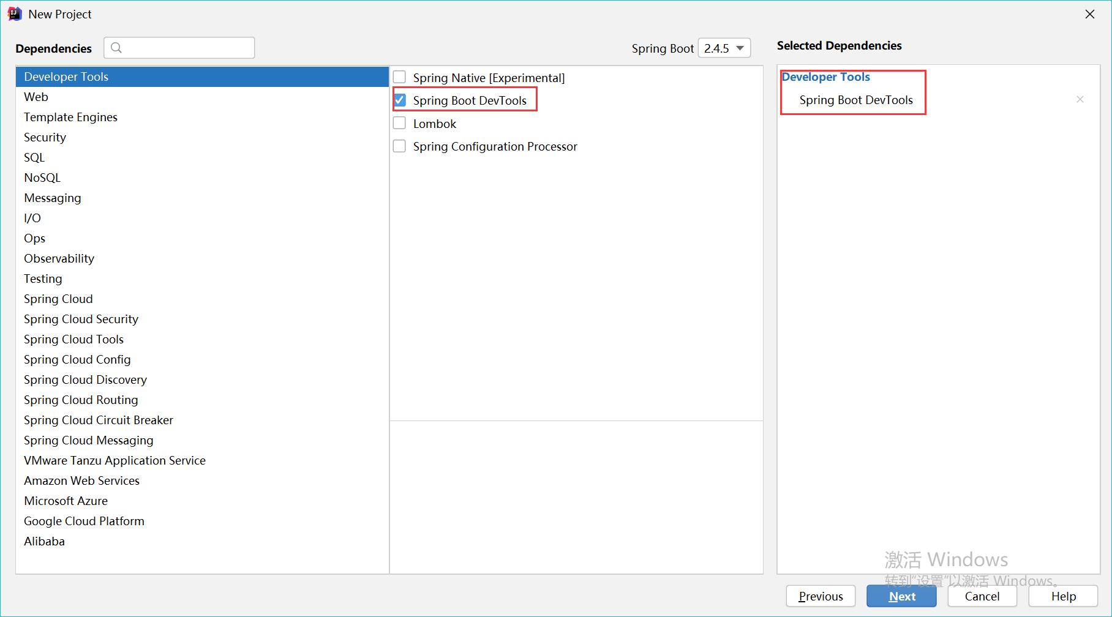Select VMware Tanzu Application Service

(x=203, y=460)
